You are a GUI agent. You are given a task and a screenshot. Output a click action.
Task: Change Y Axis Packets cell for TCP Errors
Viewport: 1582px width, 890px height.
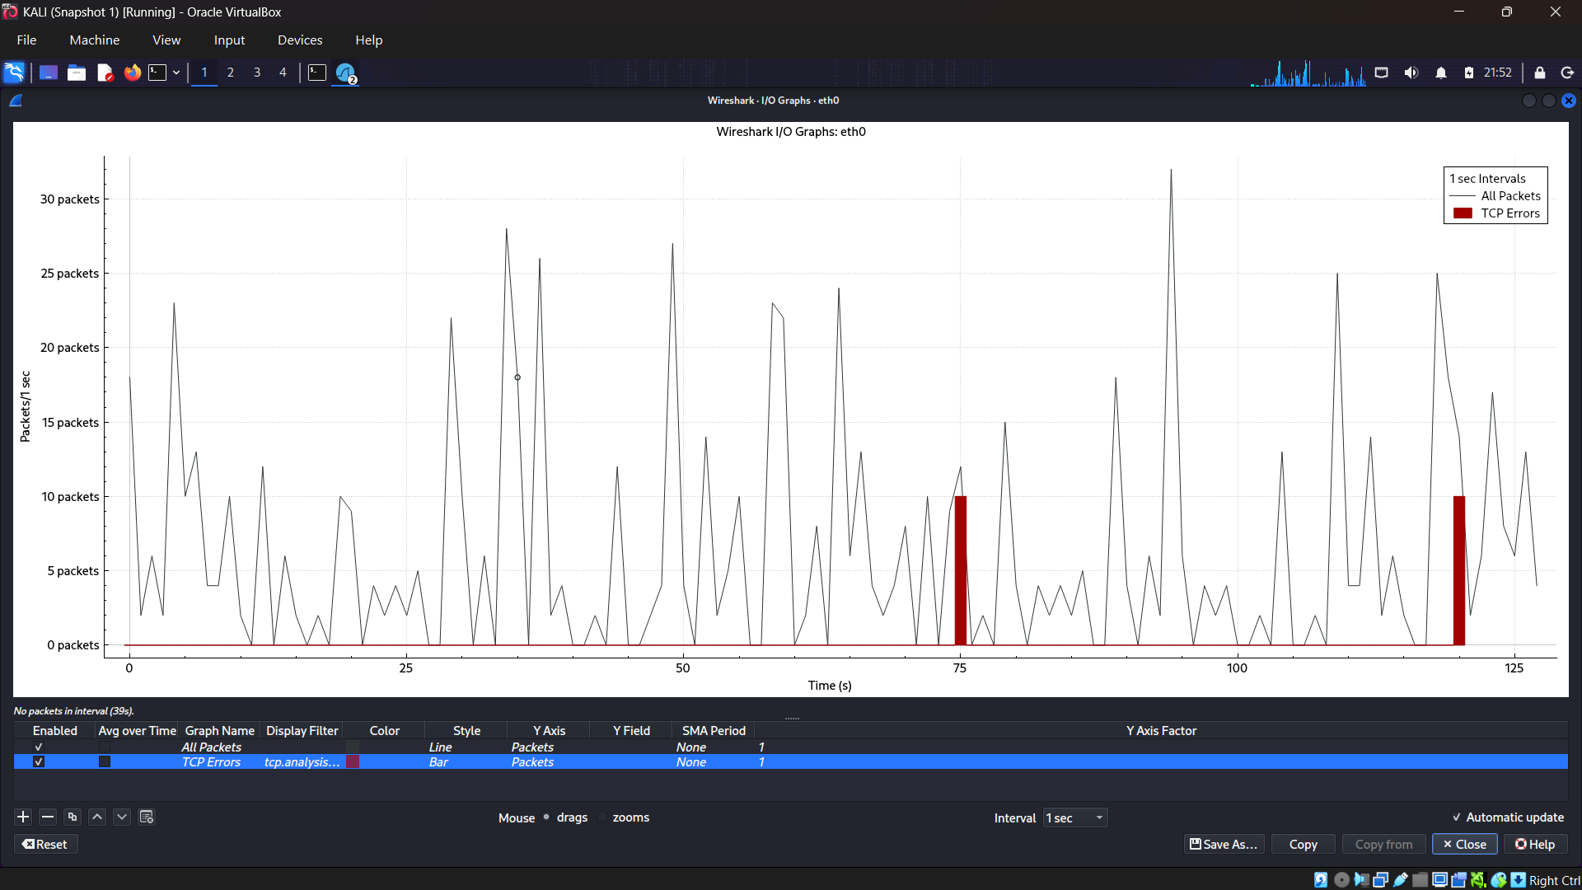(x=548, y=761)
